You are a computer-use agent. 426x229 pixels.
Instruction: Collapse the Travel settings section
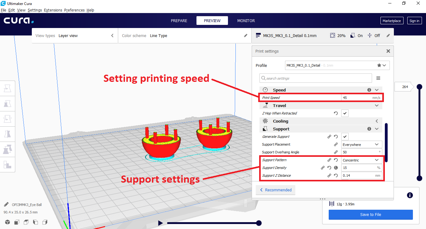coord(377,105)
